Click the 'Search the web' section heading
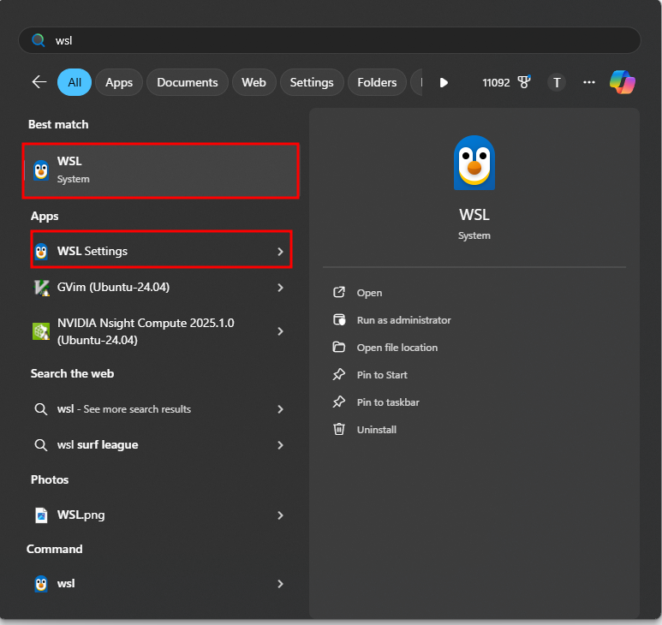 coord(72,373)
